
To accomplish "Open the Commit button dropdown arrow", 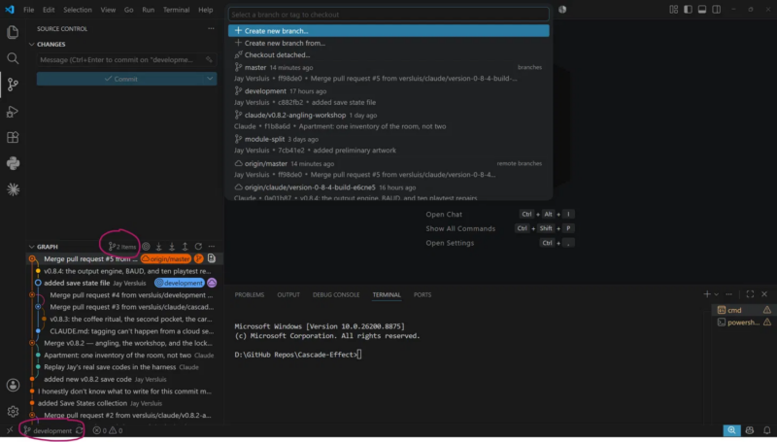I will (x=210, y=79).
